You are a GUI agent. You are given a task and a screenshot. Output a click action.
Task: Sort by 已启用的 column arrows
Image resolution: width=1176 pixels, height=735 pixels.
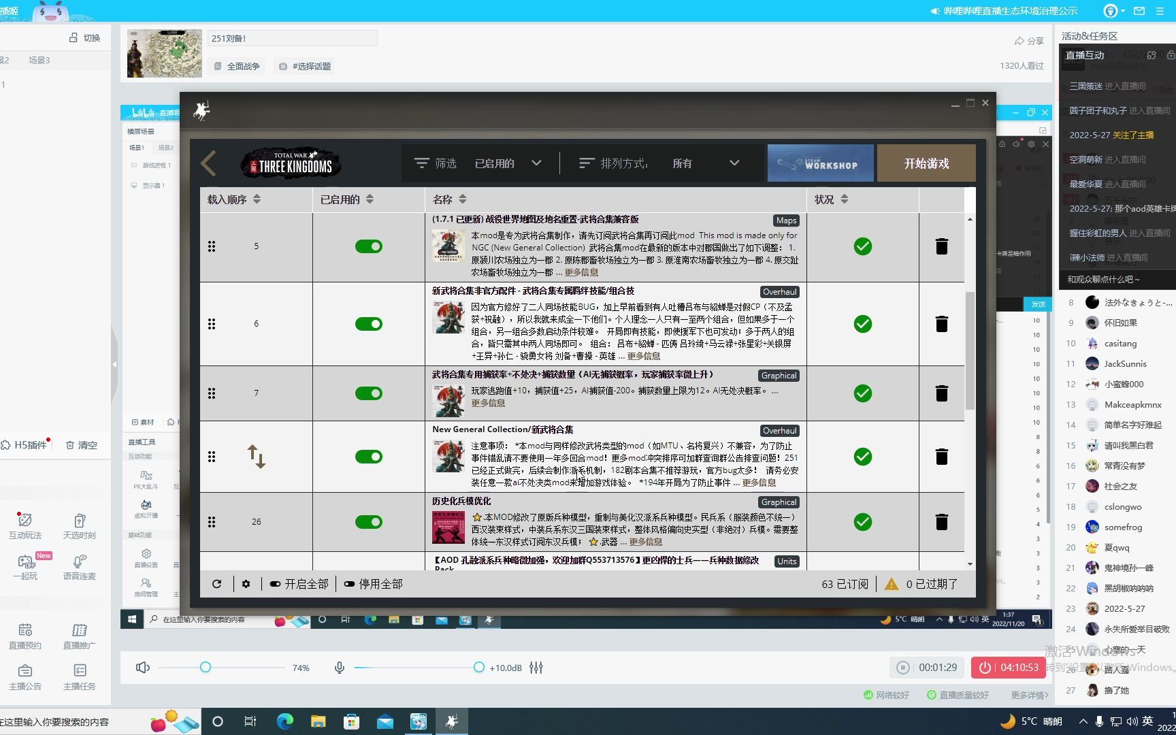coord(370,199)
